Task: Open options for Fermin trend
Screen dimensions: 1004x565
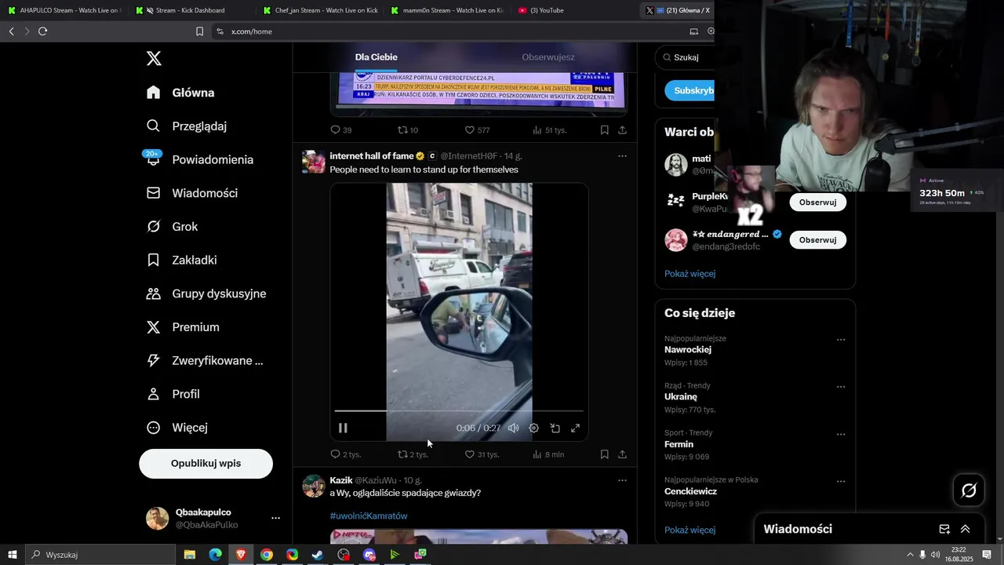Action: pos(841,434)
